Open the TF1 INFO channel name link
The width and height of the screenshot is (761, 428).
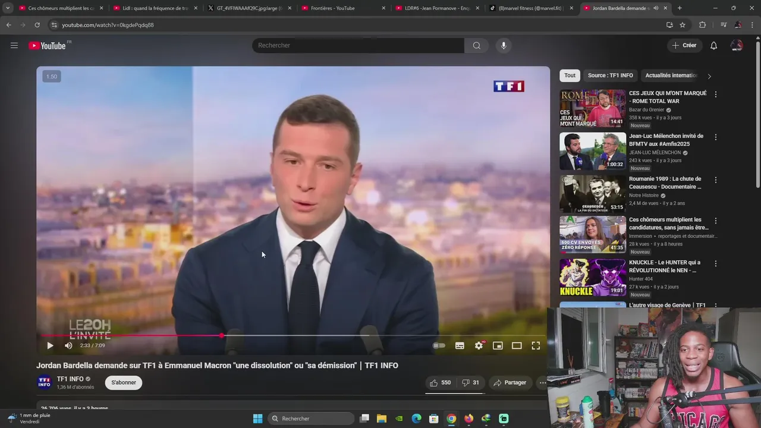tap(70, 379)
